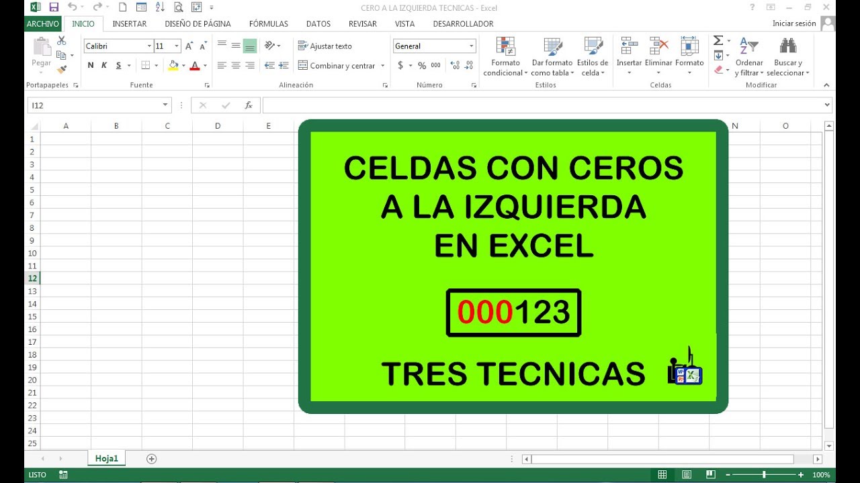The width and height of the screenshot is (860, 483).
Task: Increase font size with larger A icon
Action: (x=189, y=46)
